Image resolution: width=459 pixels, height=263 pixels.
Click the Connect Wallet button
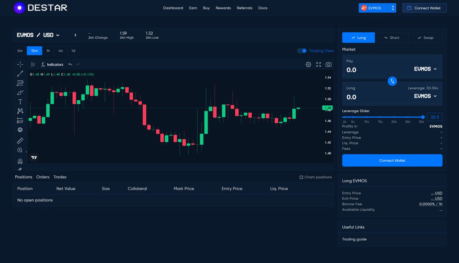coord(425,8)
